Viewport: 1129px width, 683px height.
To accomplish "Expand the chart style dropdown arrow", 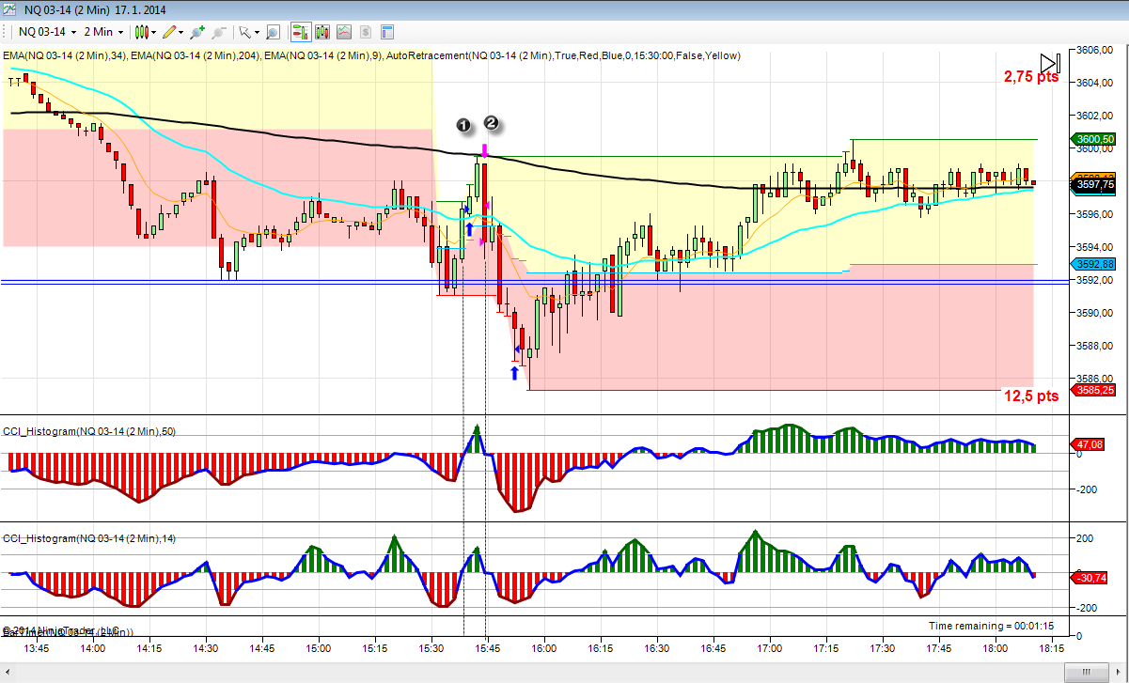I will coord(153,33).
